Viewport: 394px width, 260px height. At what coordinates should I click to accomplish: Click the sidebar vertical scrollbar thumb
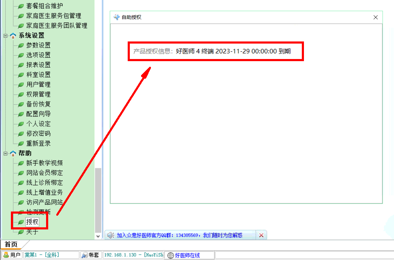click(x=98, y=200)
